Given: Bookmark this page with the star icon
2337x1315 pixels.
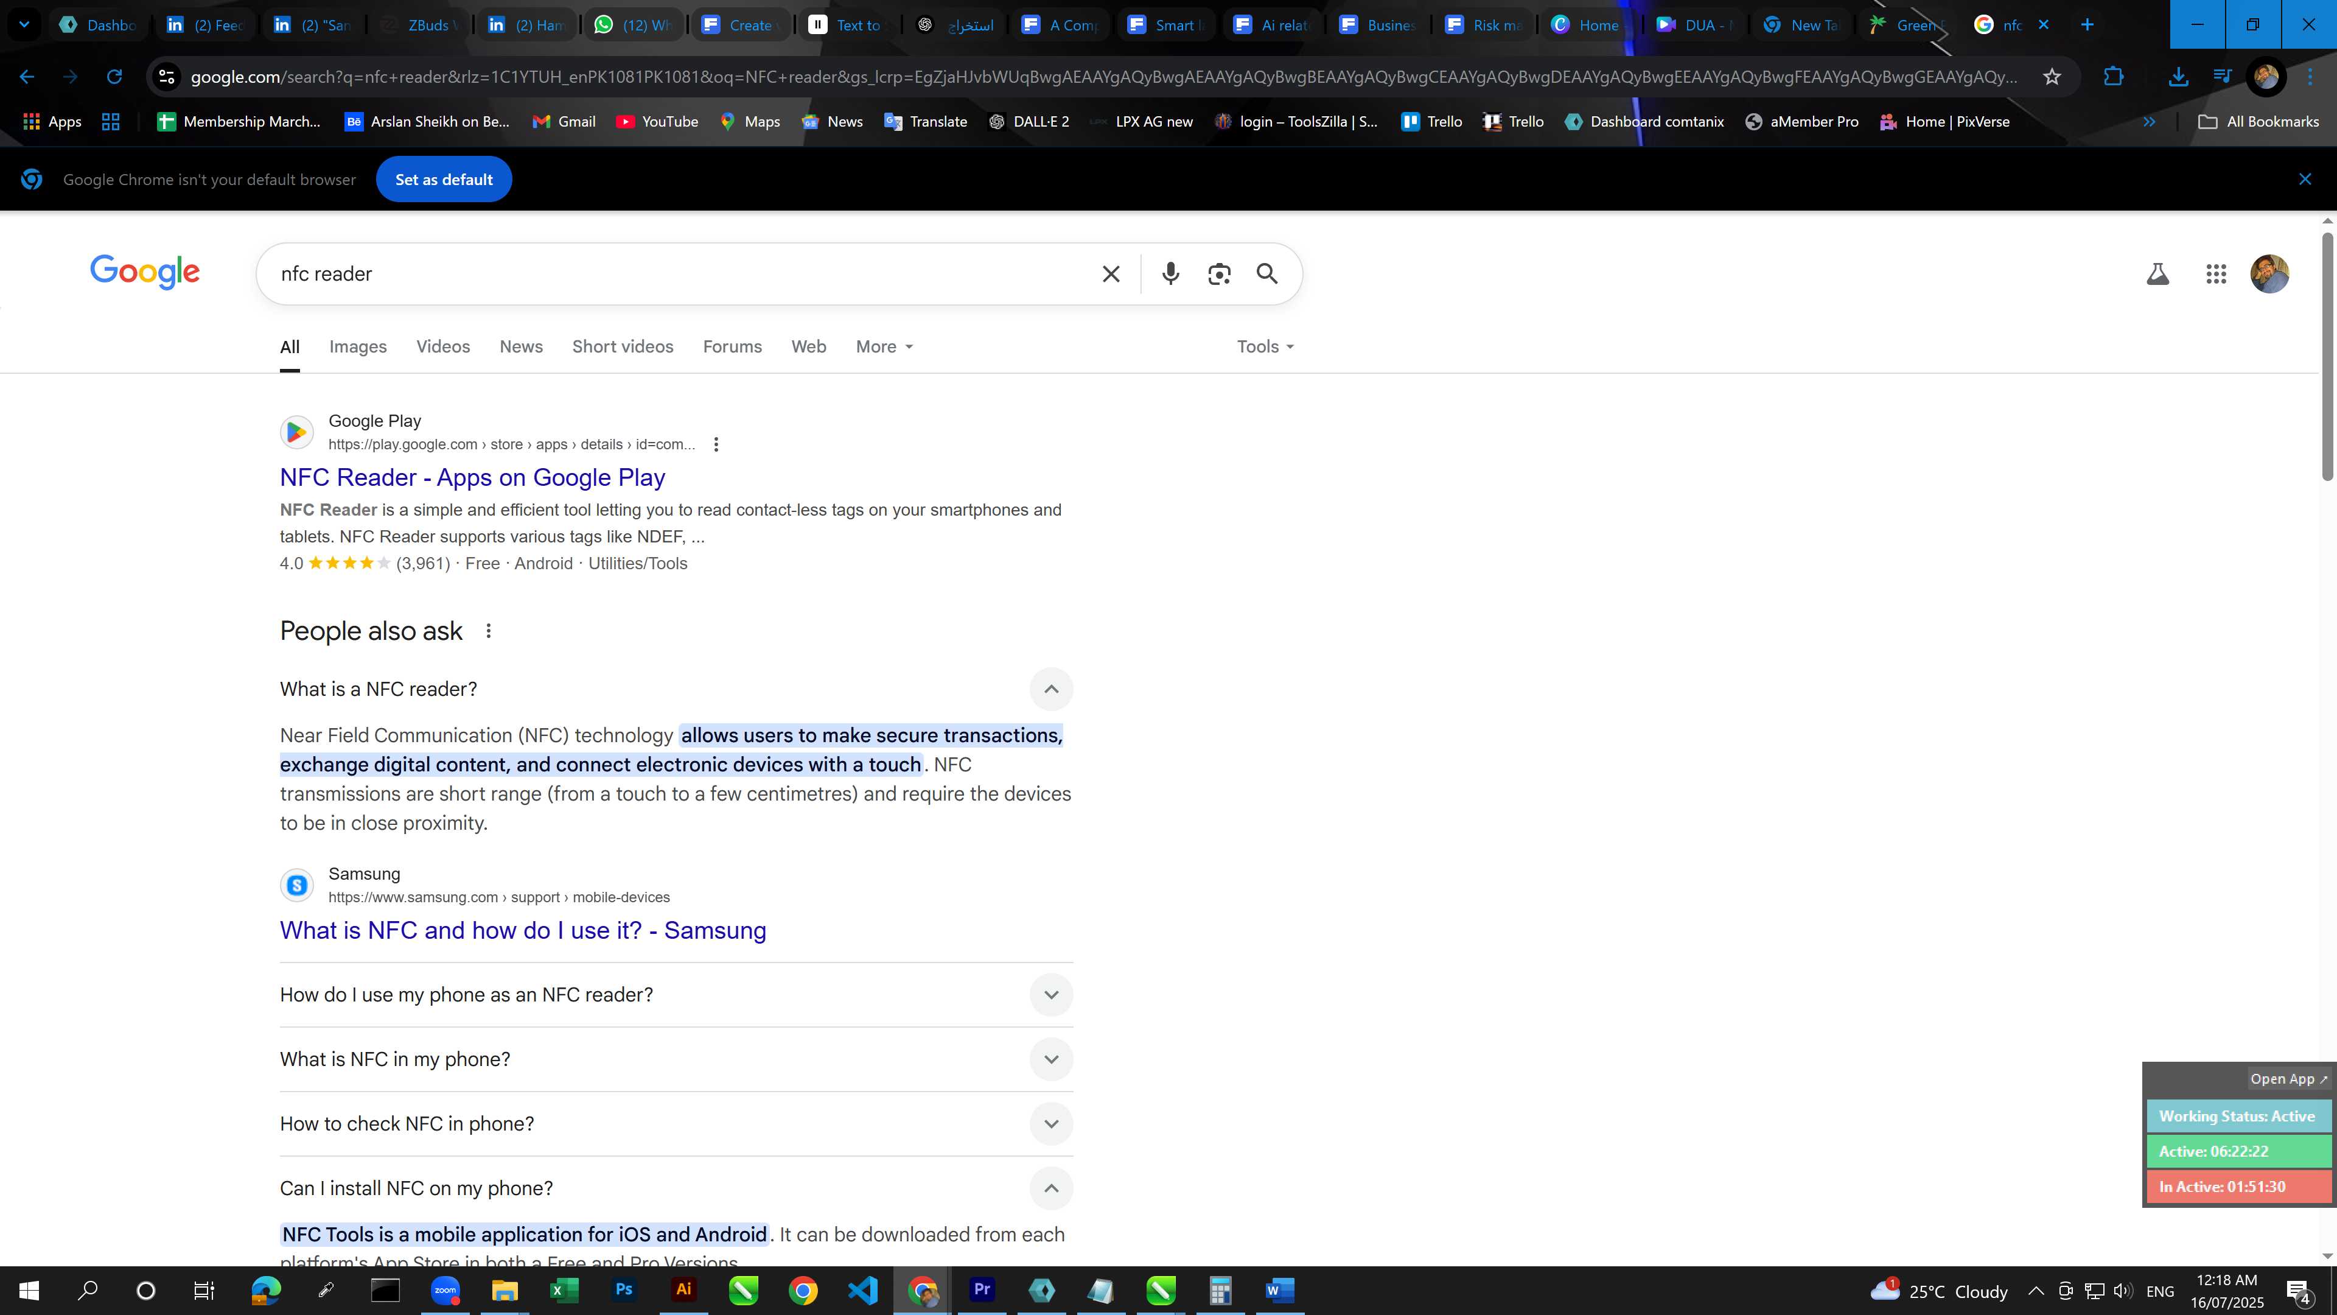Looking at the screenshot, I should click(2052, 77).
